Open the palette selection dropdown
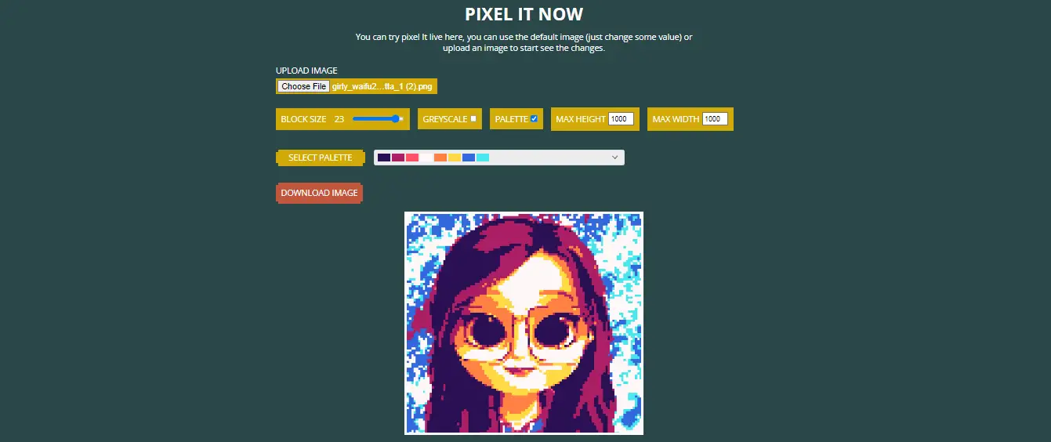Viewport: 1051px width, 442px height. pos(499,158)
